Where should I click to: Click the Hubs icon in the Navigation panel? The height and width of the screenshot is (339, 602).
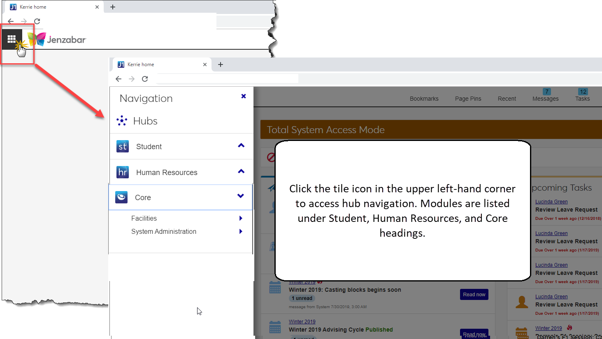(x=122, y=120)
